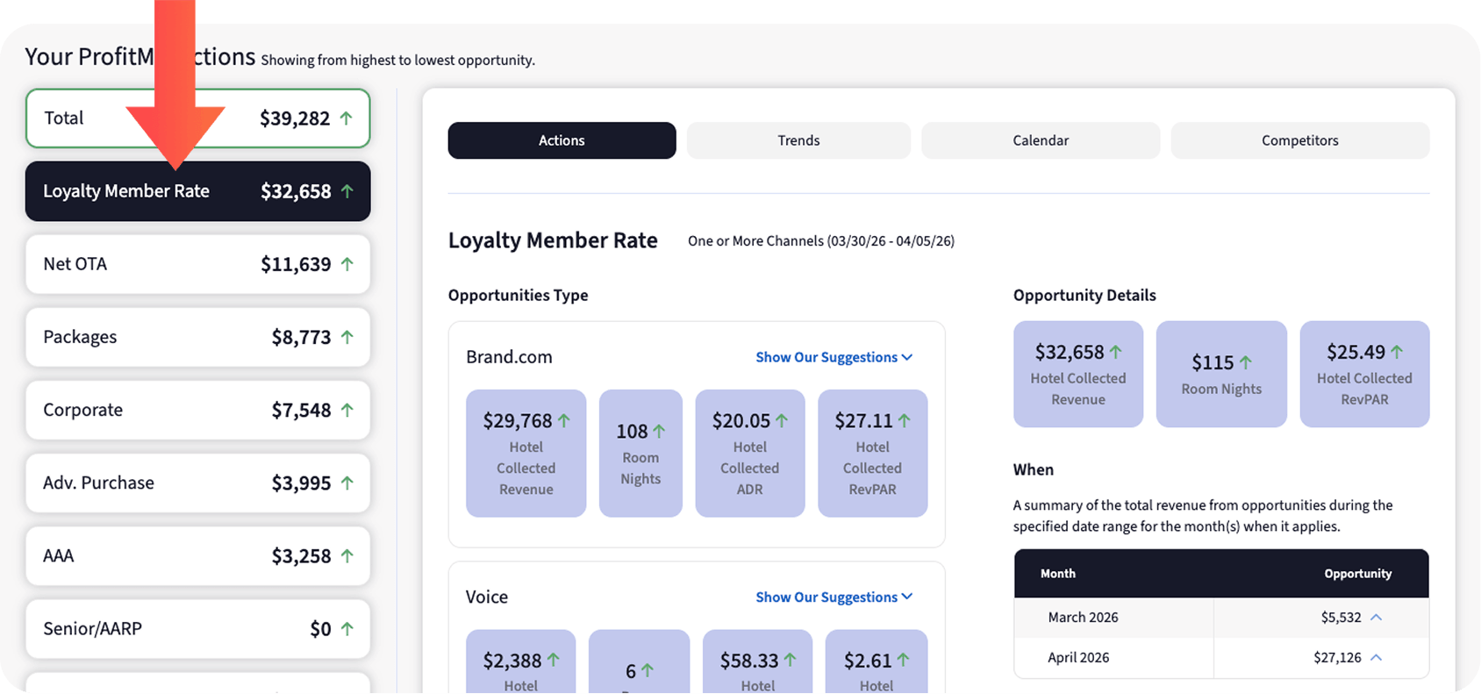Expand Show Our Suggestions for Voice
The height and width of the screenshot is (694, 1481).
[x=834, y=597]
